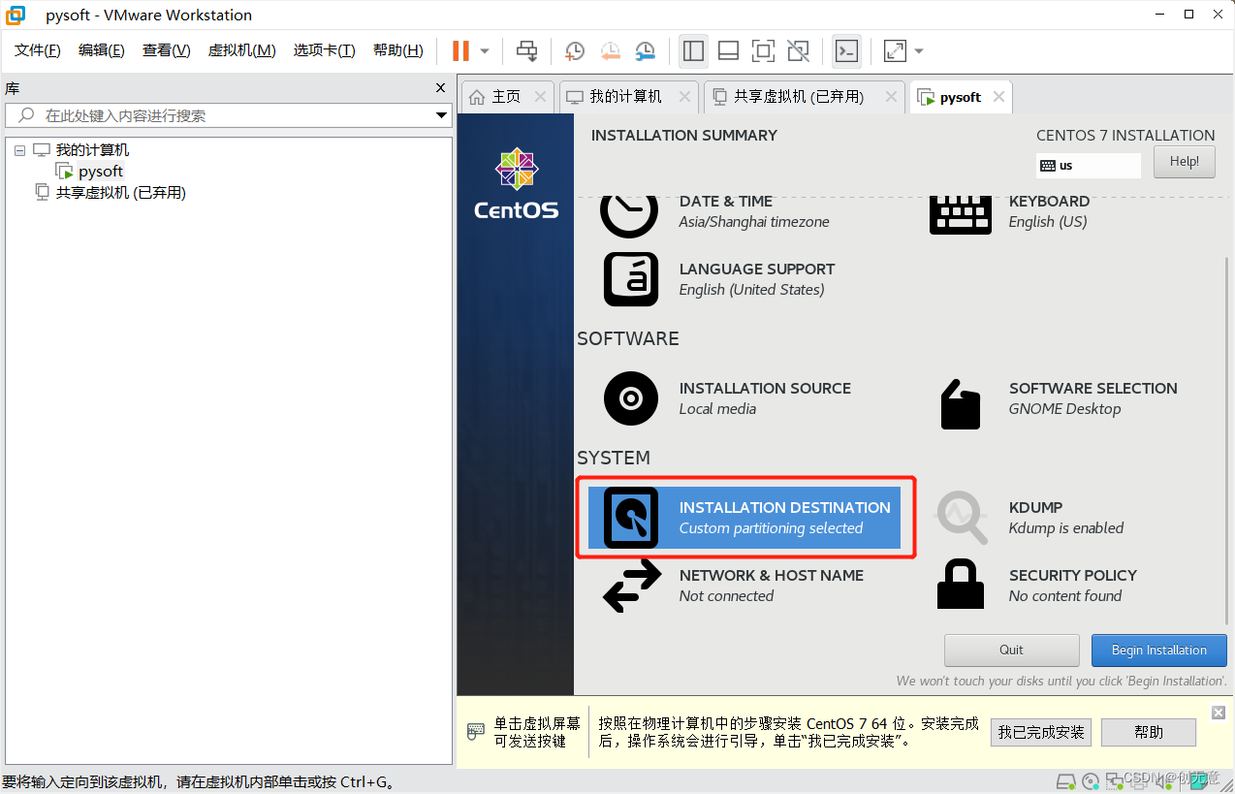Click the VMware Workstation title bar icon
The image size is (1235, 794).
[16, 15]
